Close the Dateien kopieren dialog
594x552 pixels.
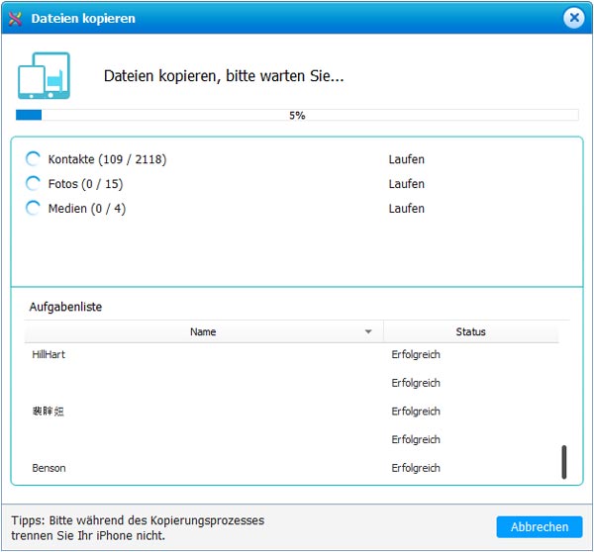click(x=574, y=18)
